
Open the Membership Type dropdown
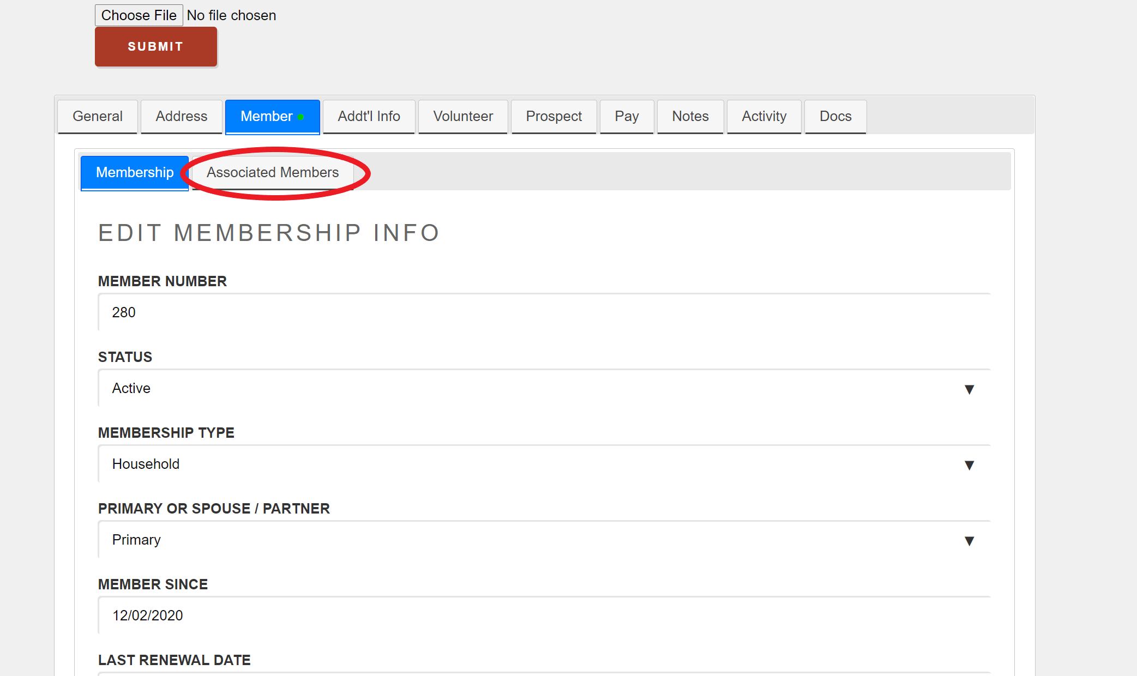[x=544, y=464]
